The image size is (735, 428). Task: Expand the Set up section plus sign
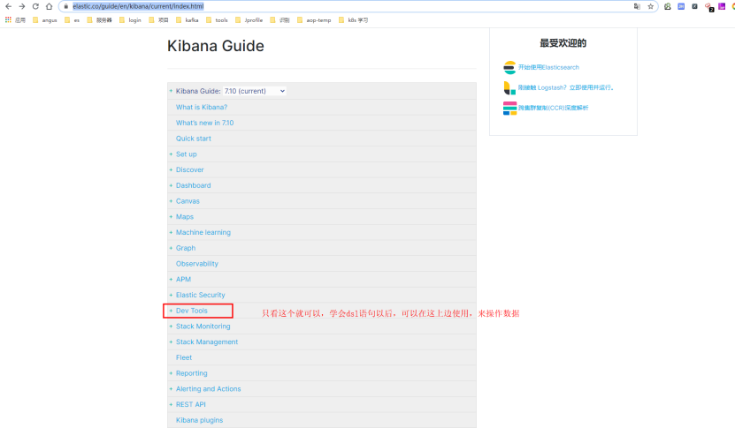coord(171,154)
